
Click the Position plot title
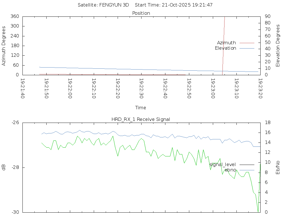click(141, 13)
